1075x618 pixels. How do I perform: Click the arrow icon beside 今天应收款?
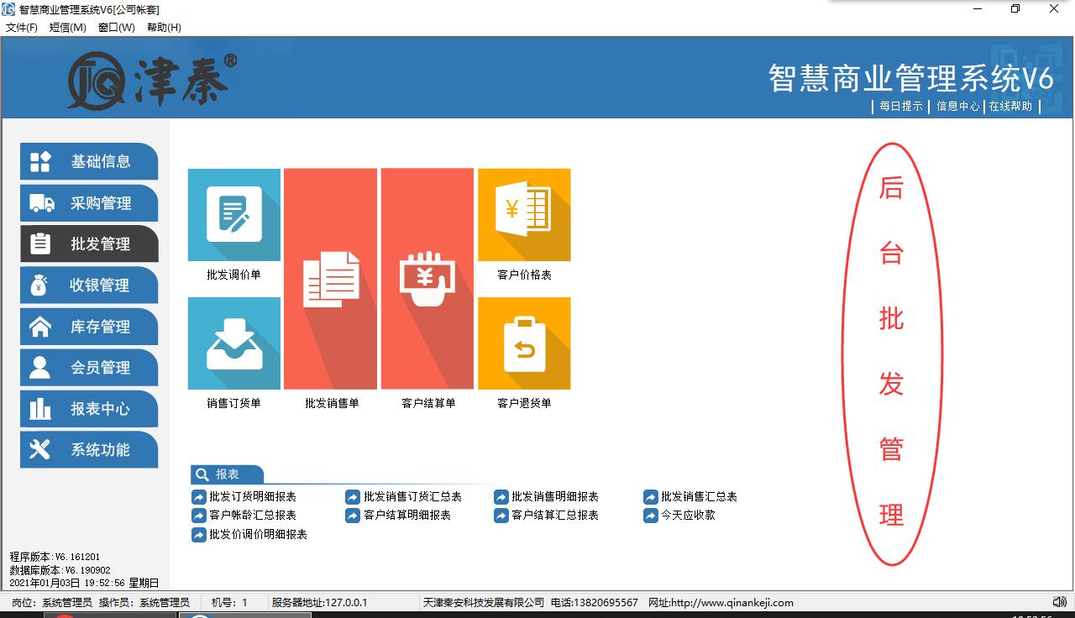651,516
